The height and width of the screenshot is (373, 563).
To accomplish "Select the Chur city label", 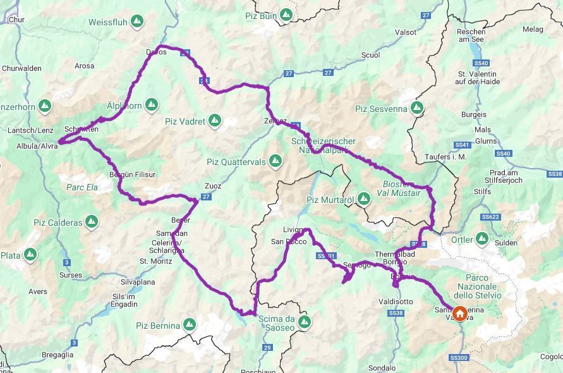I will 16,20.
